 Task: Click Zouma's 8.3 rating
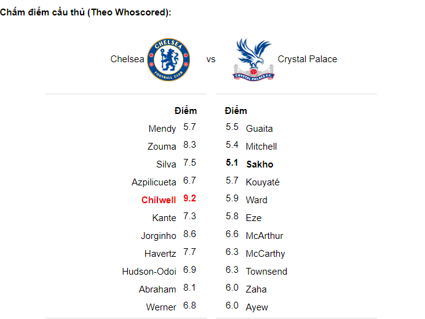coord(189,145)
